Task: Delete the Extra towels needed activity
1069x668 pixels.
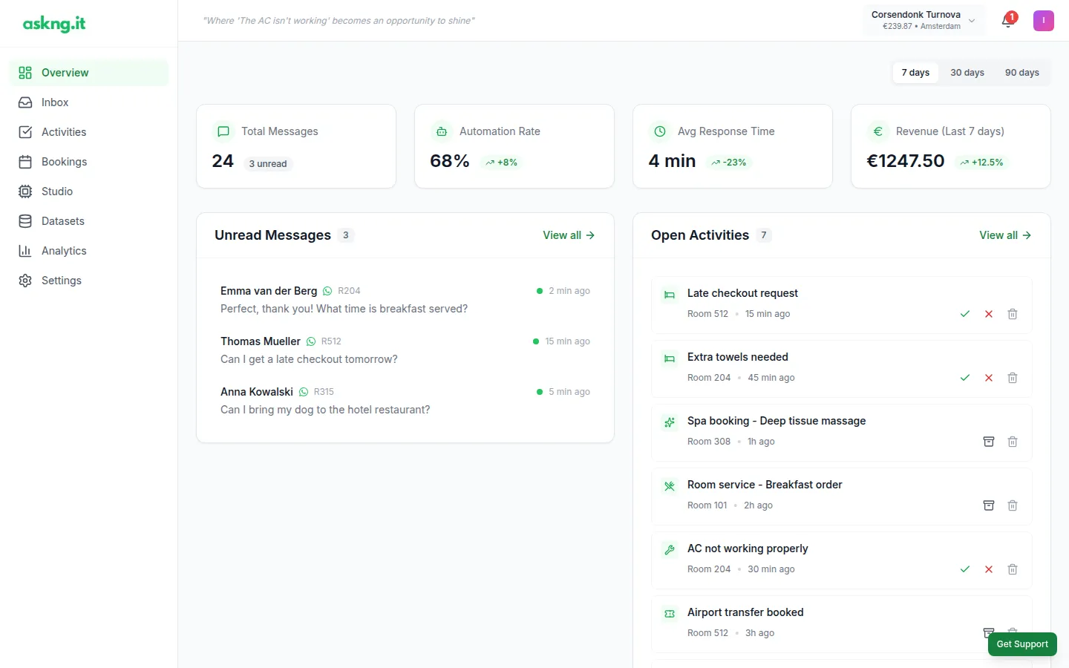Action: (1013, 378)
